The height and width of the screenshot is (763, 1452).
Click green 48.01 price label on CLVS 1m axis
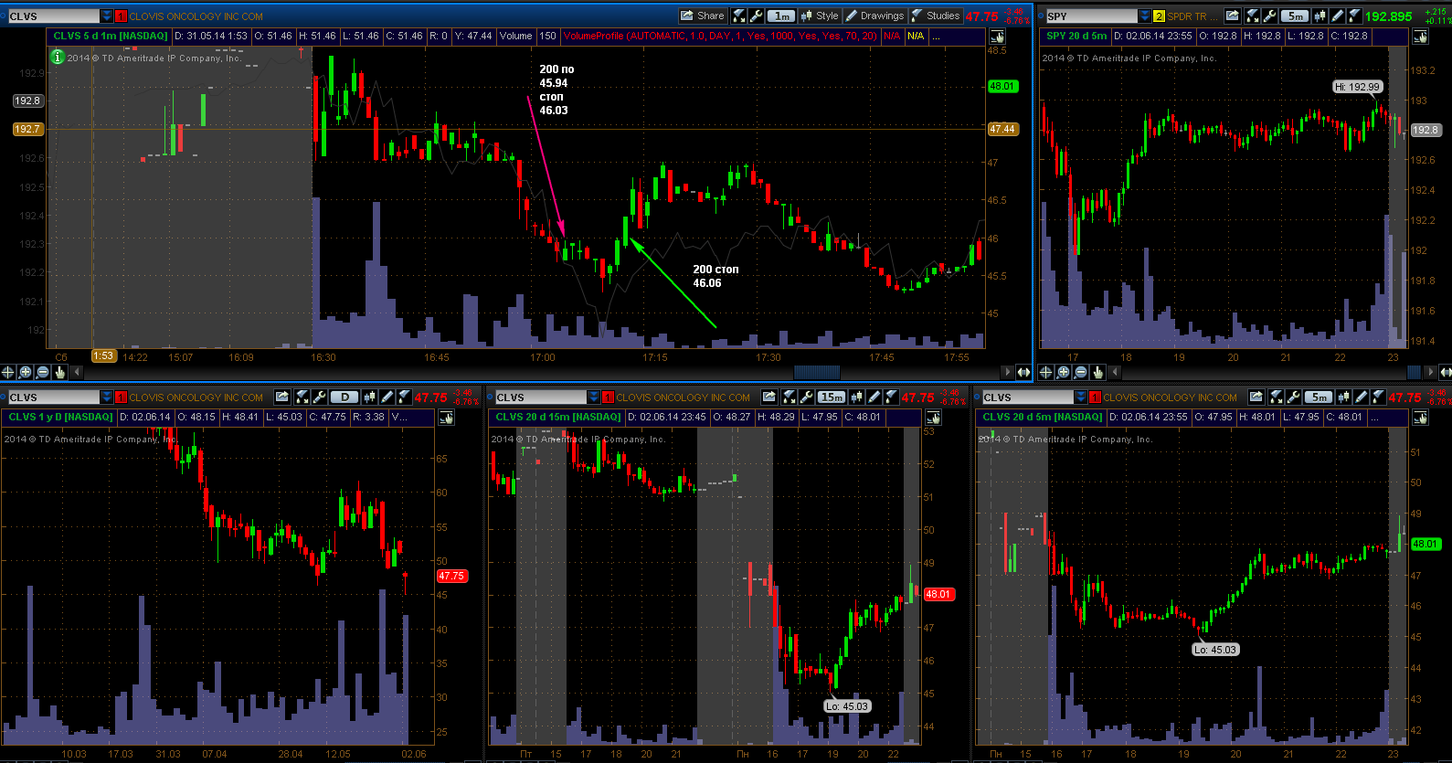[1002, 86]
